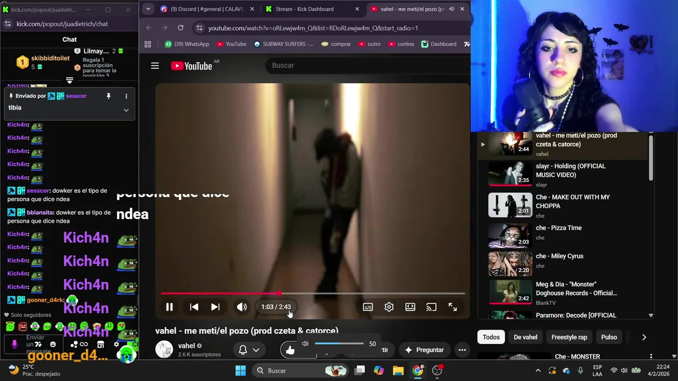
Task: Close the vahel YouTube tab
Action: coord(462,9)
